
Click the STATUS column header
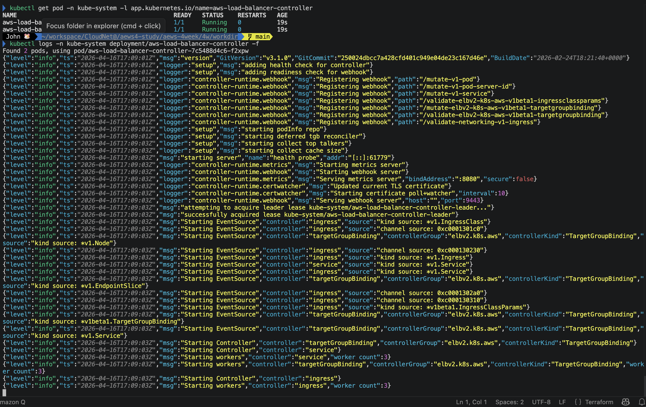213,15
